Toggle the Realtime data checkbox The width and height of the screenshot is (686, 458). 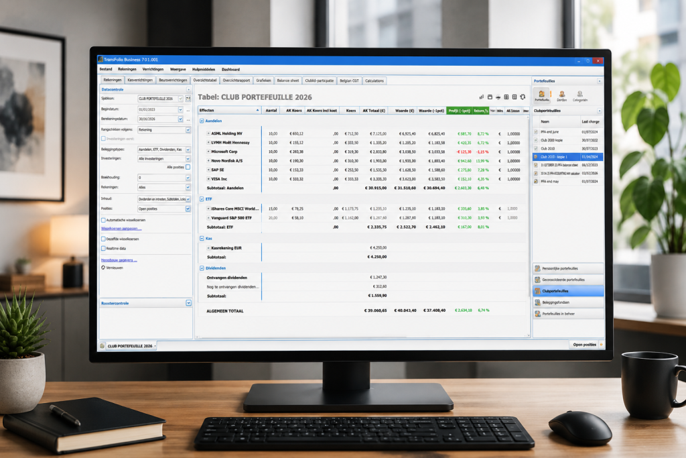click(103, 248)
